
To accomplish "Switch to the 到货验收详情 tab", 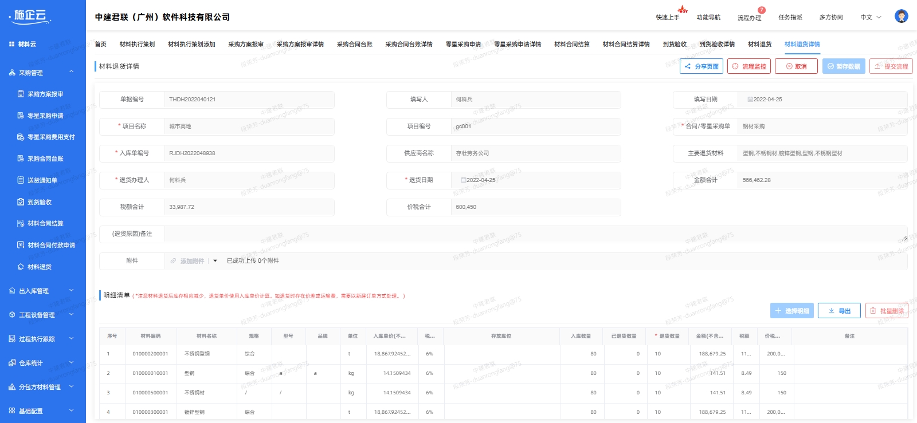I will point(717,44).
